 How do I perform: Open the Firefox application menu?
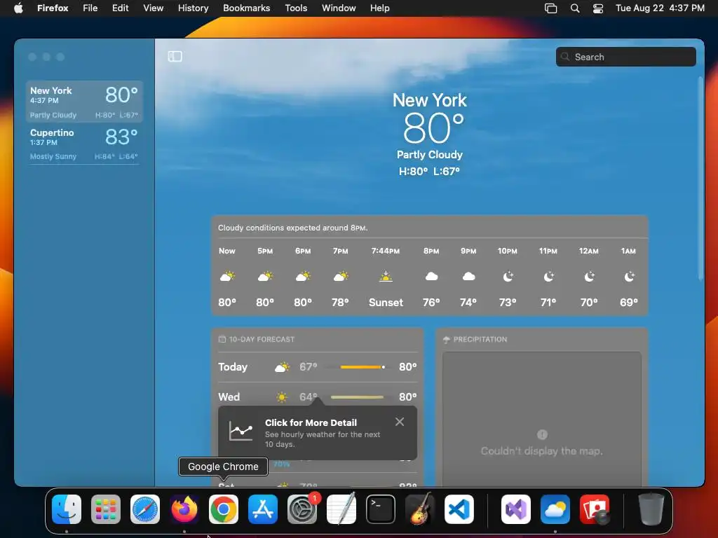pyautogui.click(x=53, y=8)
